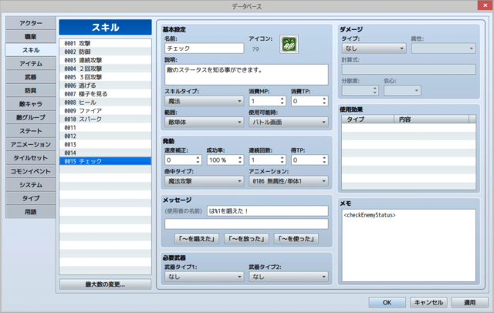Click the 成功率 spinner showing 100 %
494x313 pixels.
[x=225, y=160]
